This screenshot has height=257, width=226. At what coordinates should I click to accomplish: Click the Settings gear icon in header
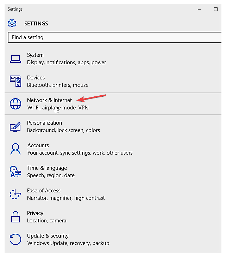click(x=12, y=23)
